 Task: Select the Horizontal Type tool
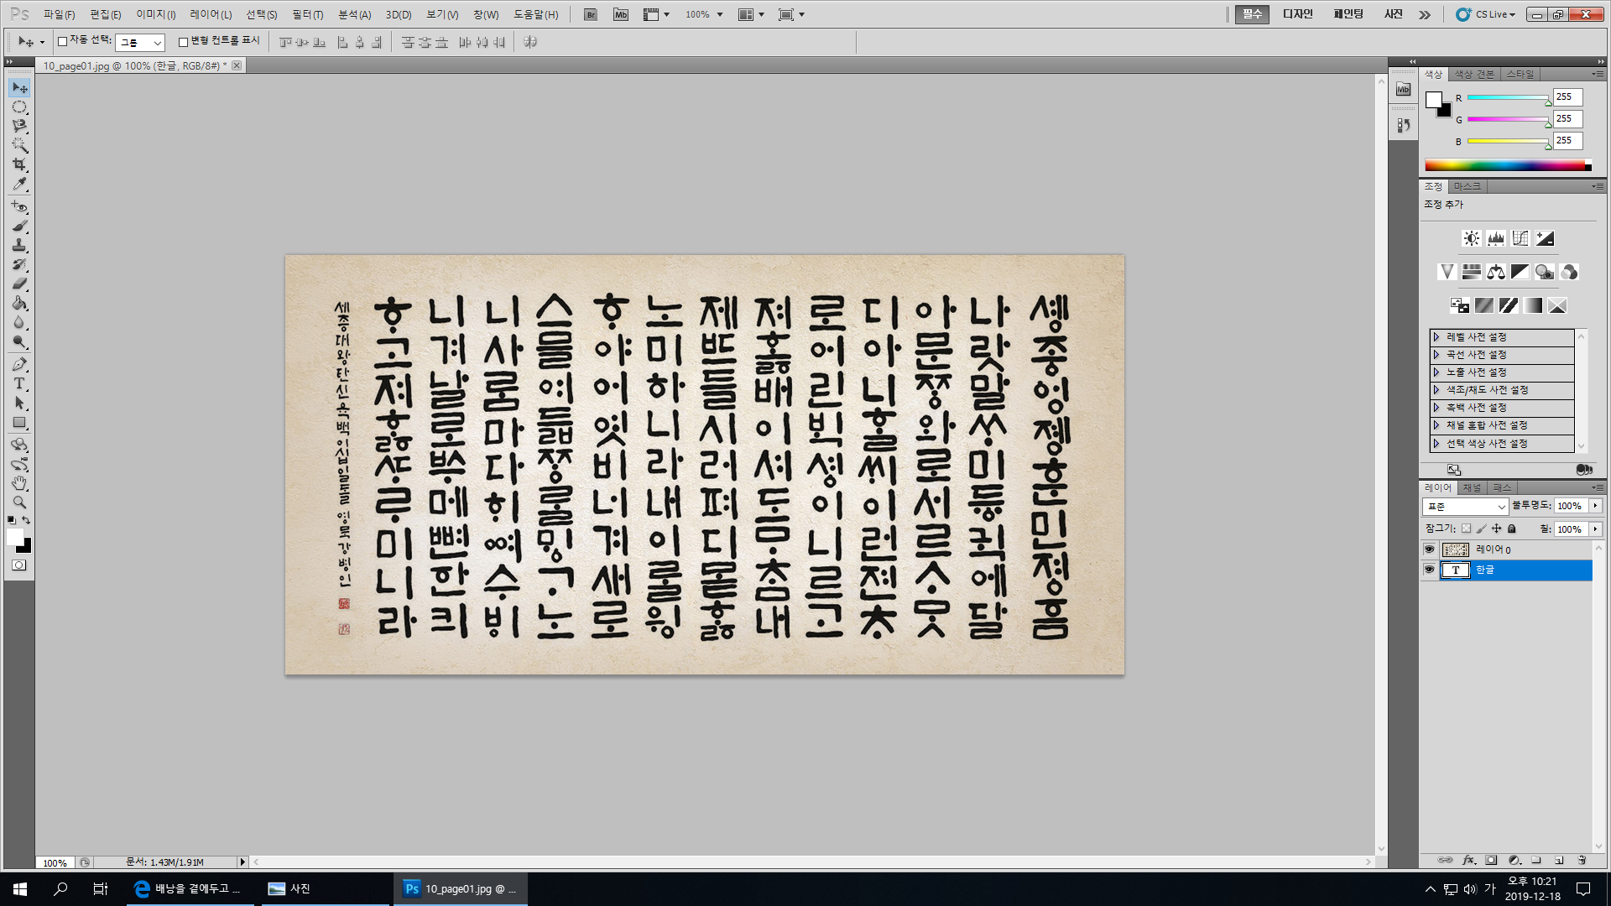tap(19, 384)
